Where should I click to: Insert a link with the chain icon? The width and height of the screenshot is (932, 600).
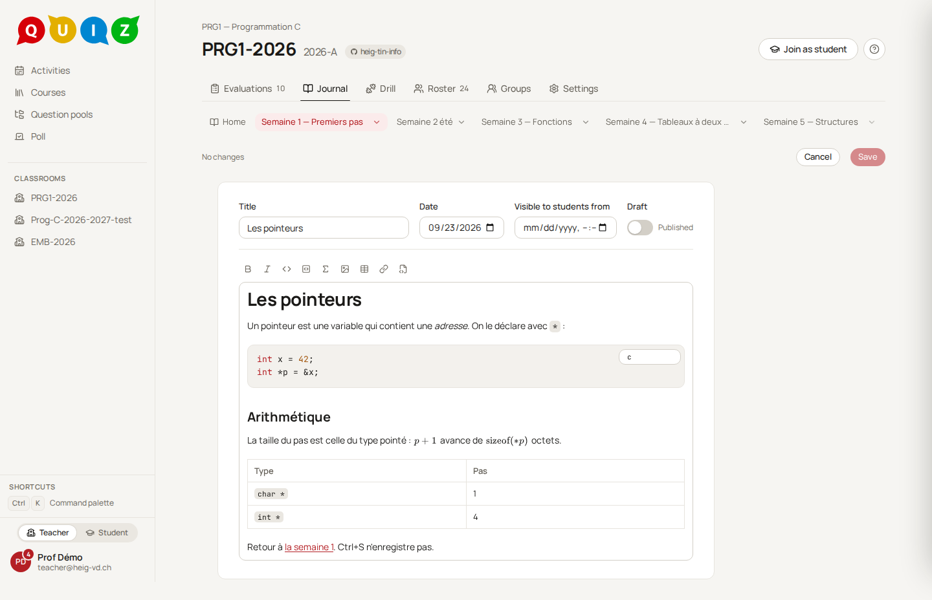click(x=384, y=269)
